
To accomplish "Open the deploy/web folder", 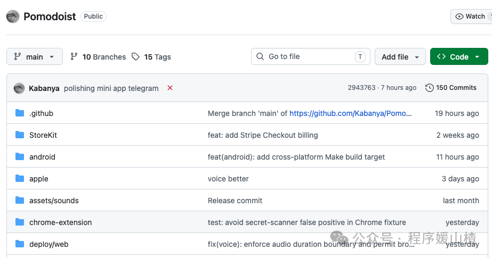I will point(49,244).
